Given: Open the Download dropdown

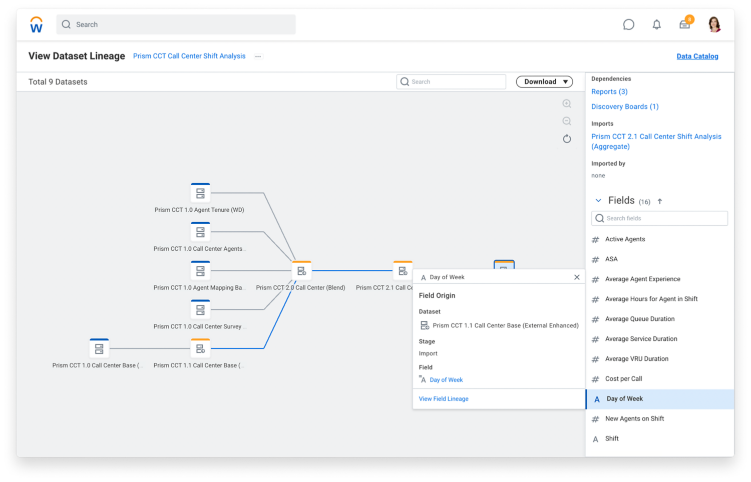Looking at the screenshot, I should (544, 82).
